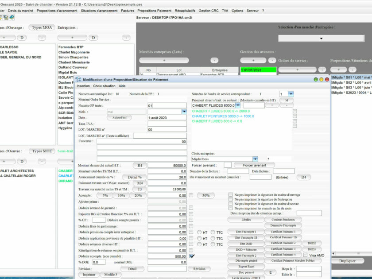Click the Date field showing 1-août-2023
The image size is (372, 279).
(167, 118)
